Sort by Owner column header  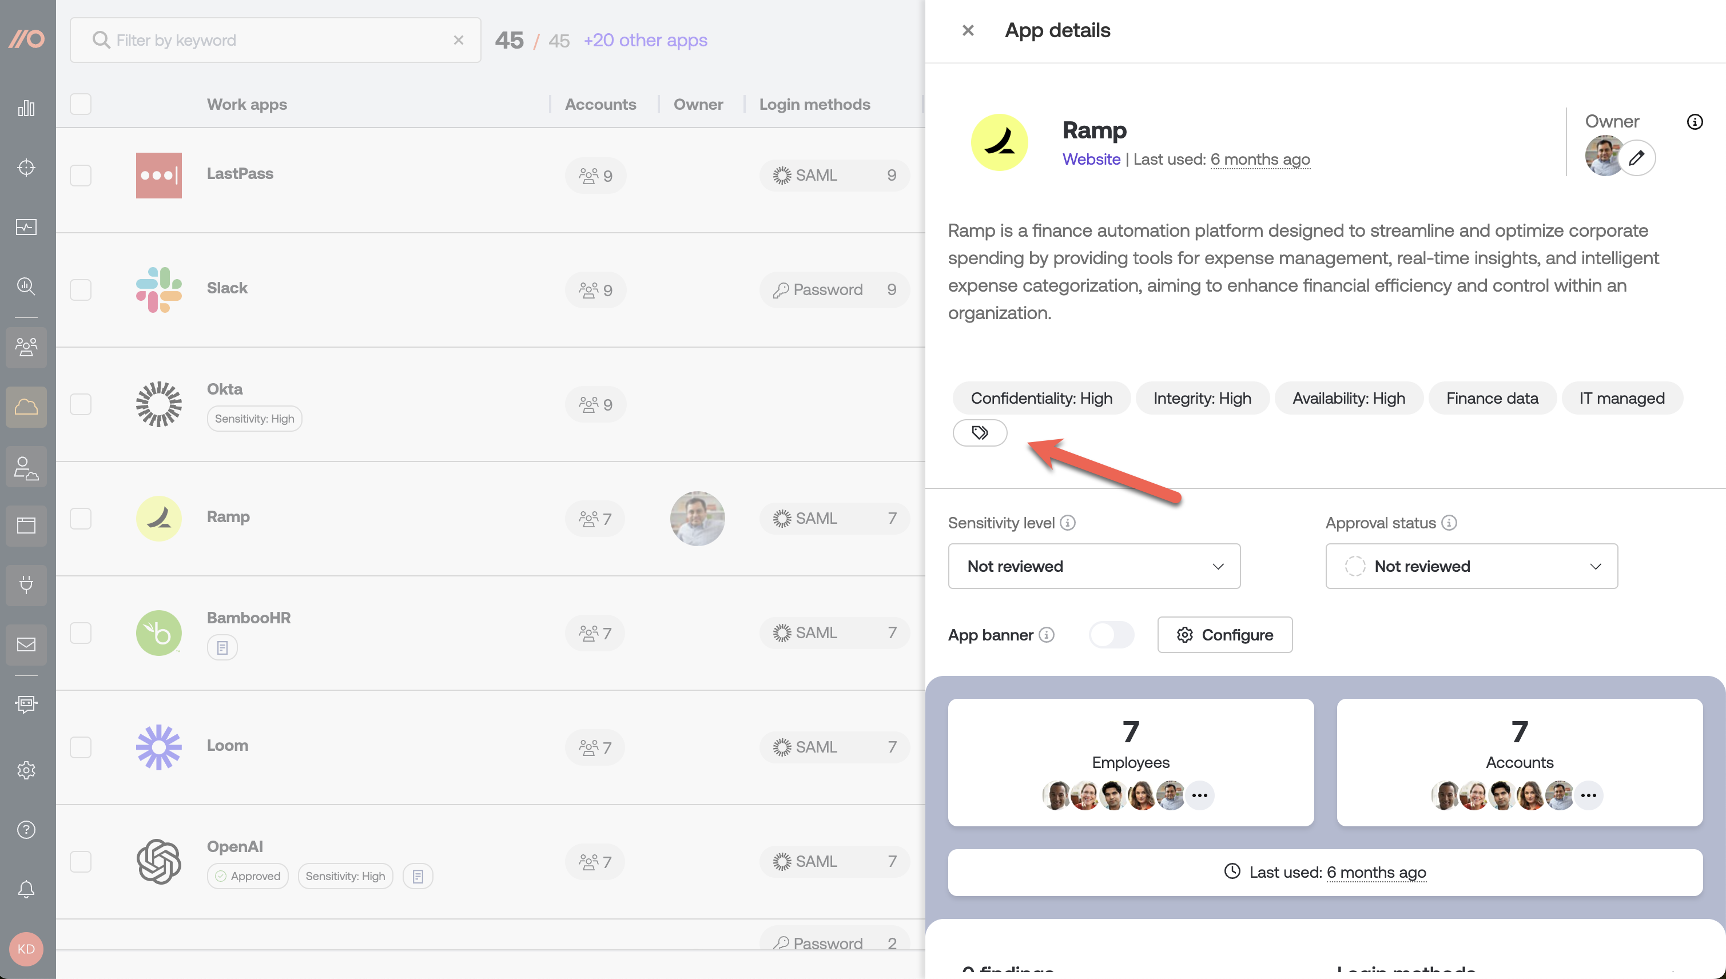pyautogui.click(x=698, y=104)
